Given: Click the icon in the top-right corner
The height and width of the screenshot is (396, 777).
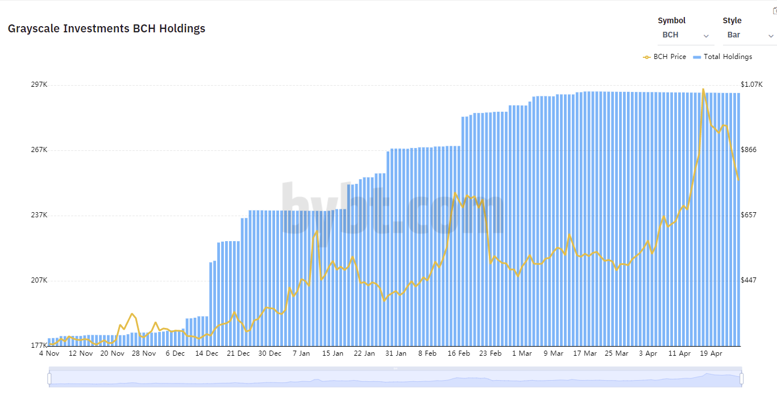Looking at the screenshot, I should pyautogui.click(x=774, y=11).
